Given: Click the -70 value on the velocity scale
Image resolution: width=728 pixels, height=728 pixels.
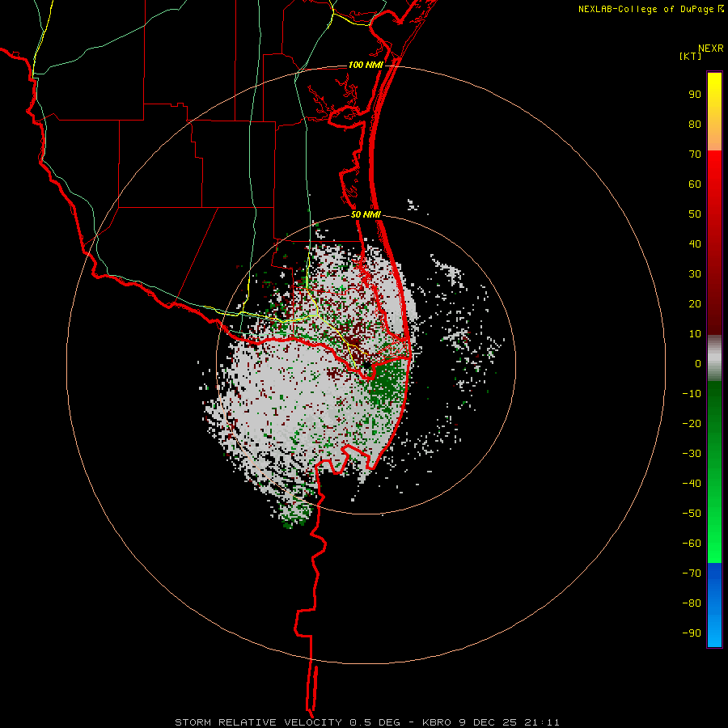Looking at the screenshot, I should [692, 574].
